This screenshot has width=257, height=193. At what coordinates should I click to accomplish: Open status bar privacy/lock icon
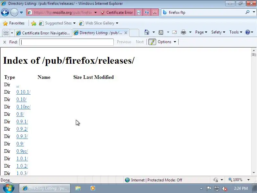point(216,180)
